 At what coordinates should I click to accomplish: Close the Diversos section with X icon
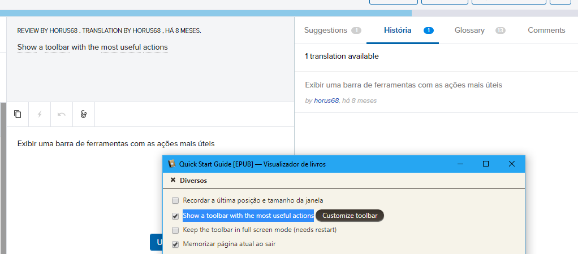tap(173, 181)
